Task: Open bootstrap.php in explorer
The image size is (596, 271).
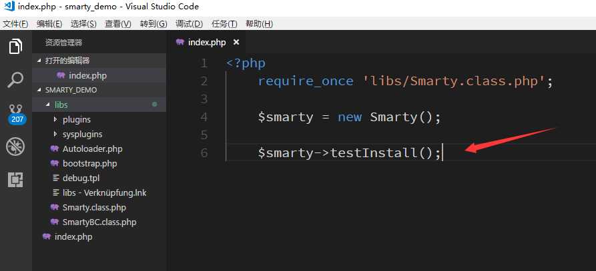Action: point(99,163)
